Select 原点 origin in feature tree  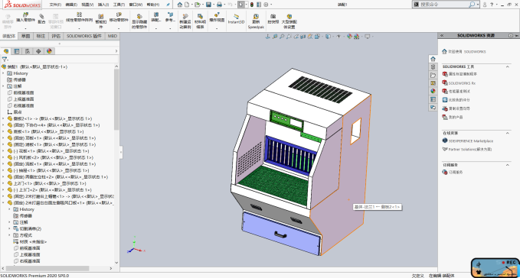coord(18,112)
